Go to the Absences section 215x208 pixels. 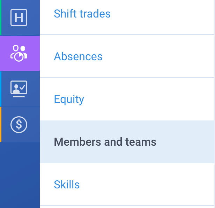pos(78,56)
